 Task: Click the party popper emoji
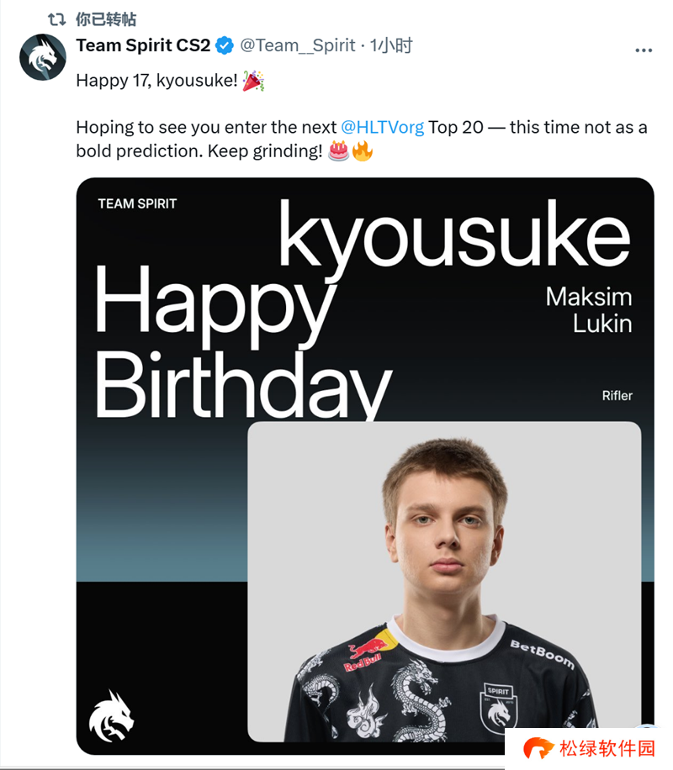[253, 81]
